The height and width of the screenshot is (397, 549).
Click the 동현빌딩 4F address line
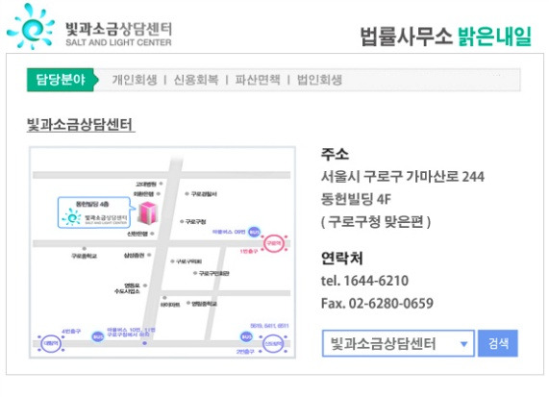356,199
